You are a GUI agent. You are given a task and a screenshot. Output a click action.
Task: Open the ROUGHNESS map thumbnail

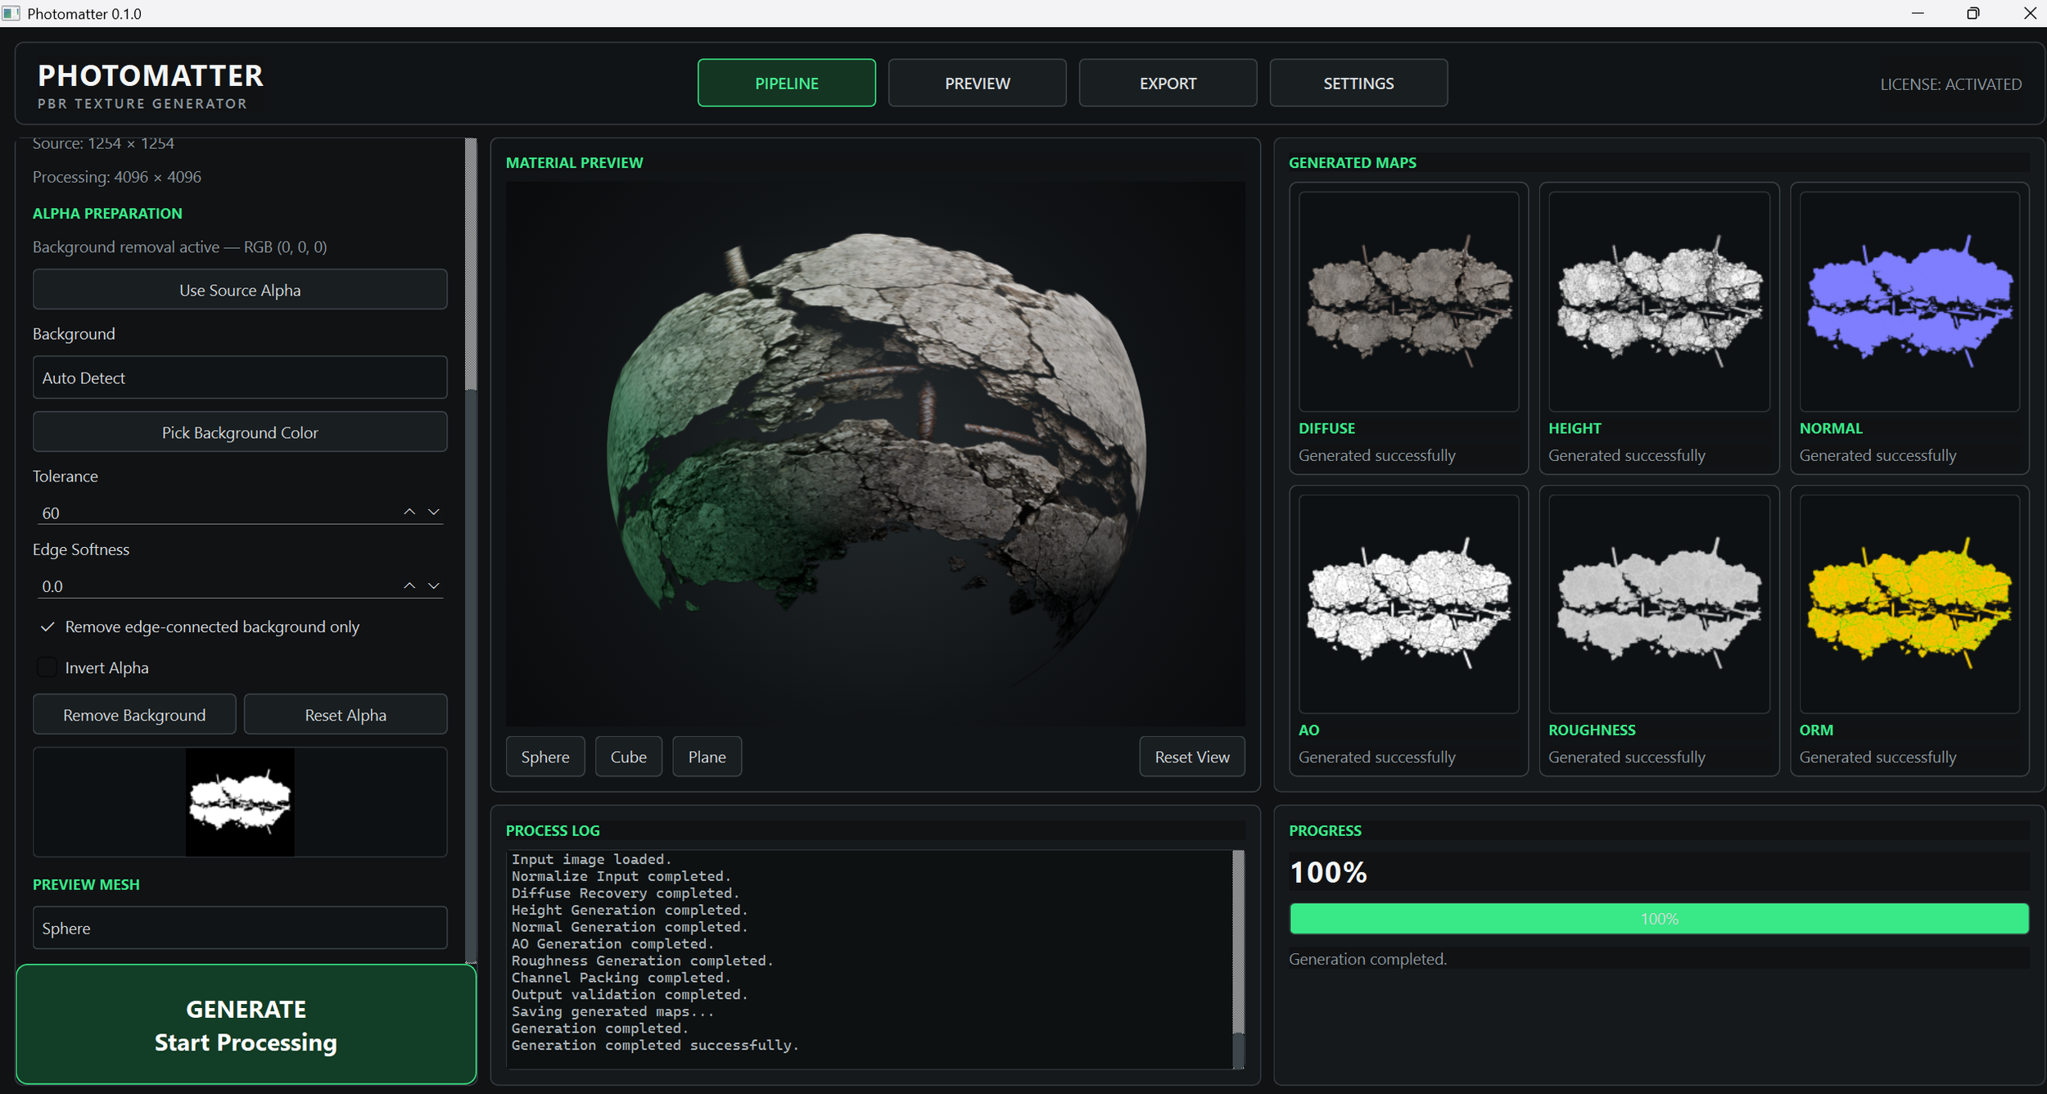pos(1659,604)
